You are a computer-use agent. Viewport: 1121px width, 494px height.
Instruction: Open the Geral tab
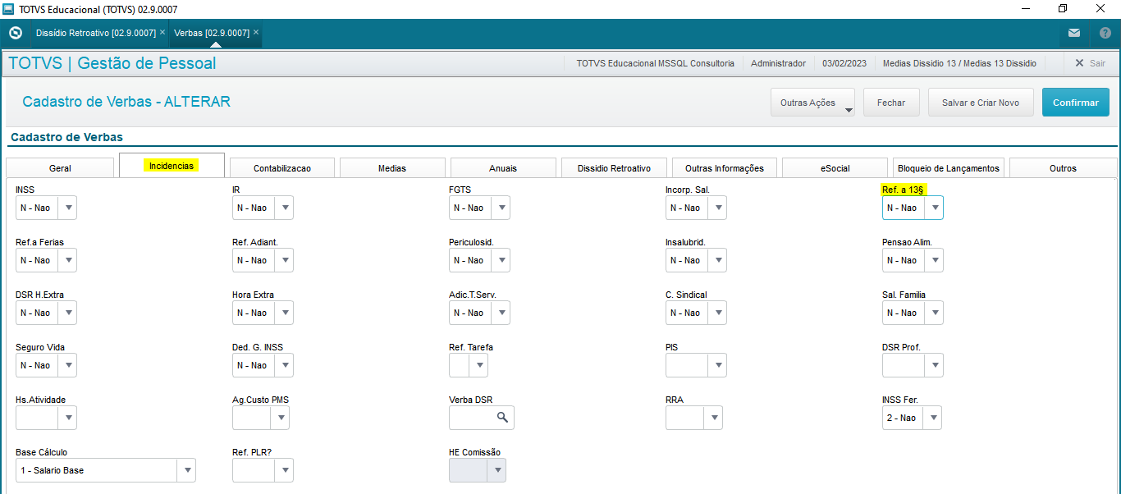(60, 168)
